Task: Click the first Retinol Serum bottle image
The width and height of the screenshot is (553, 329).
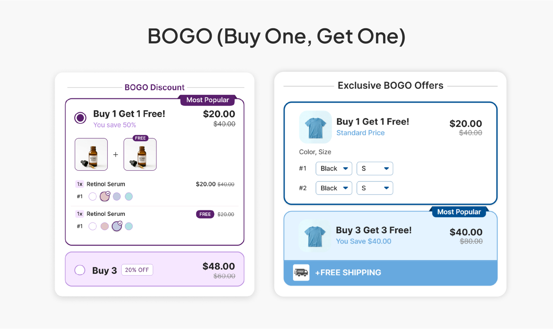Action: click(91, 154)
